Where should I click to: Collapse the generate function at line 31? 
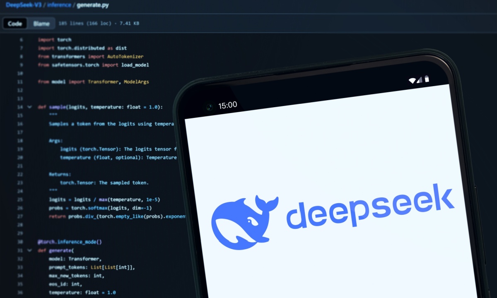[x=29, y=250]
